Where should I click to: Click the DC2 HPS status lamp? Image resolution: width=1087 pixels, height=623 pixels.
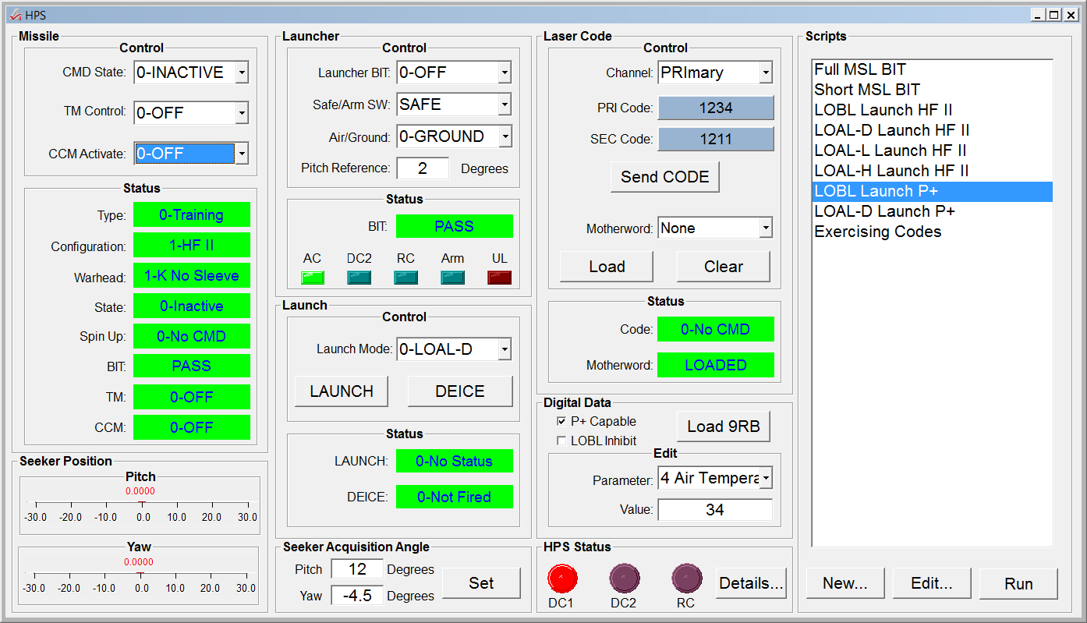(x=624, y=579)
